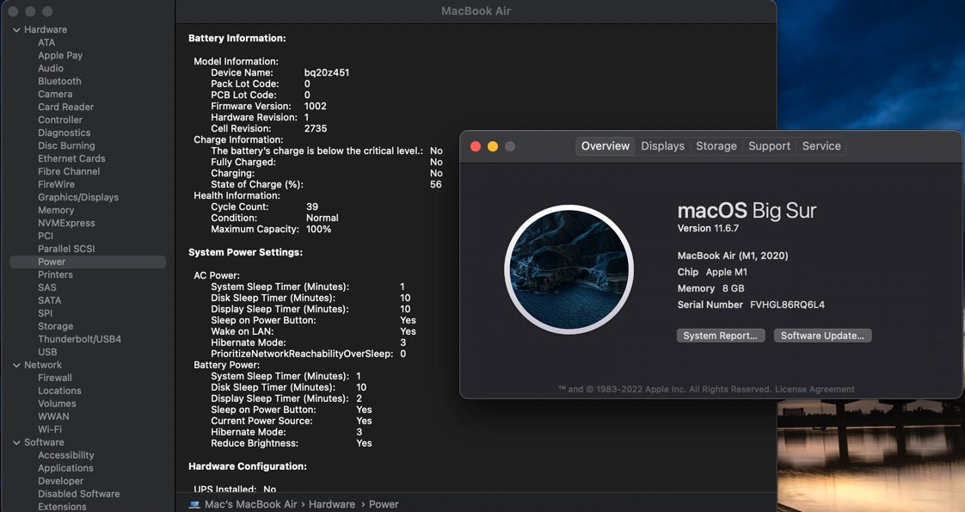Click Hardware in the path bar
The image size is (965, 512).
(331, 504)
